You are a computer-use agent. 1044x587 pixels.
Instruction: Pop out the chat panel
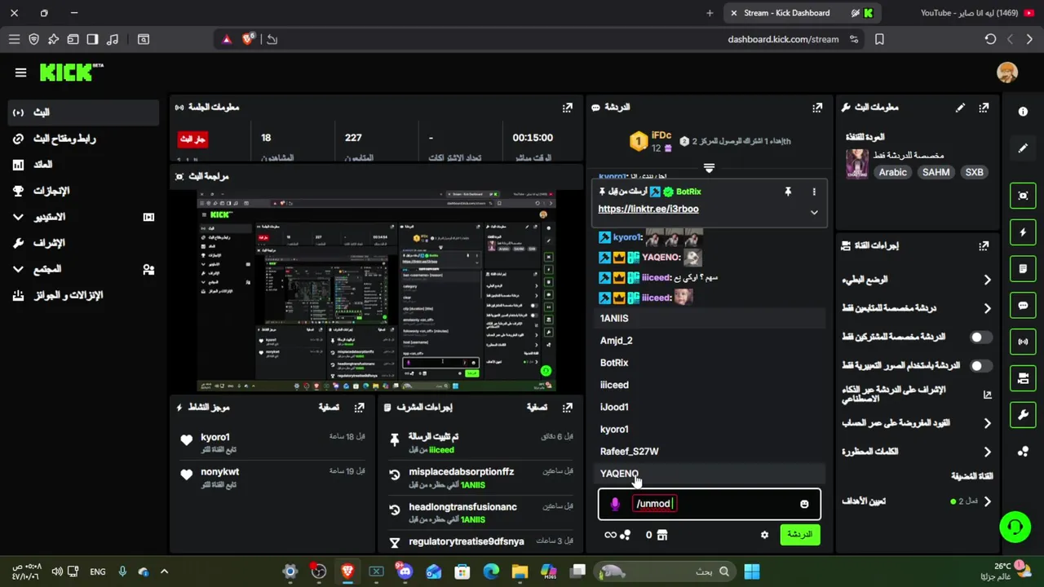point(817,107)
